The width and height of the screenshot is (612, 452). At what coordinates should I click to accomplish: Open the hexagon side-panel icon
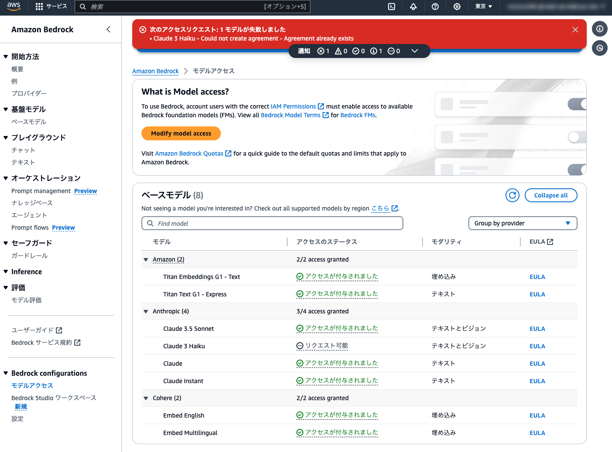tap(600, 48)
